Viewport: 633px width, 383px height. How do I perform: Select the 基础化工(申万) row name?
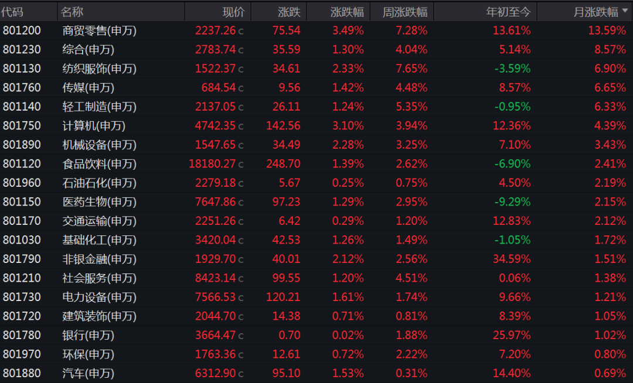(99, 240)
